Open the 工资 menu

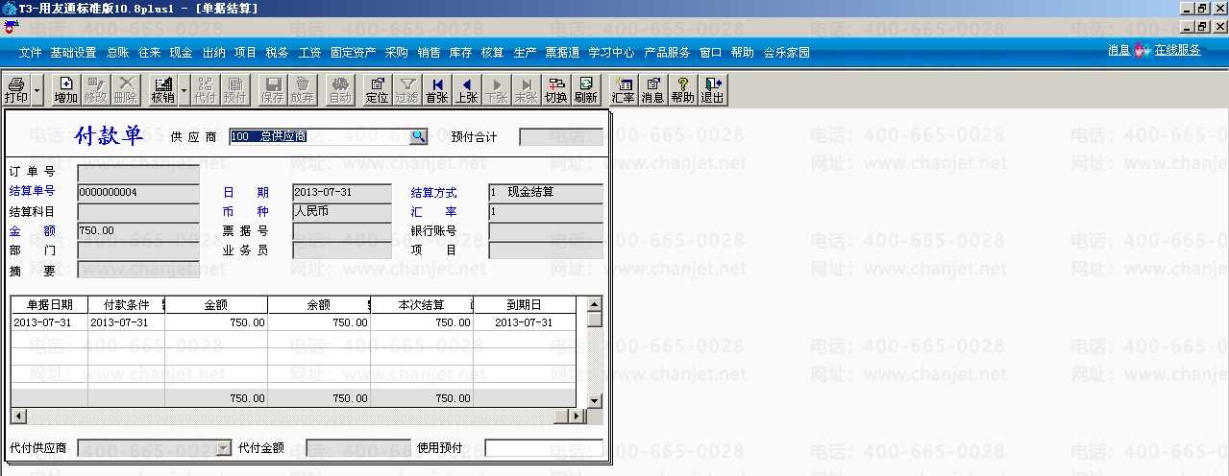click(x=309, y=53)
